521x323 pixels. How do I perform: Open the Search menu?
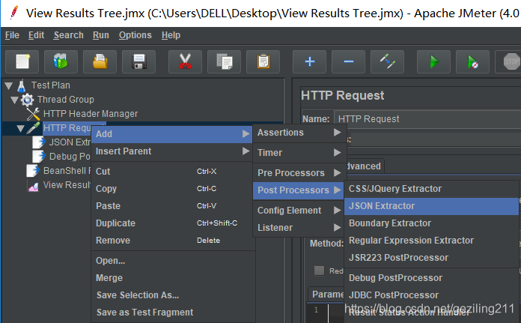click(x=68, y=35)
